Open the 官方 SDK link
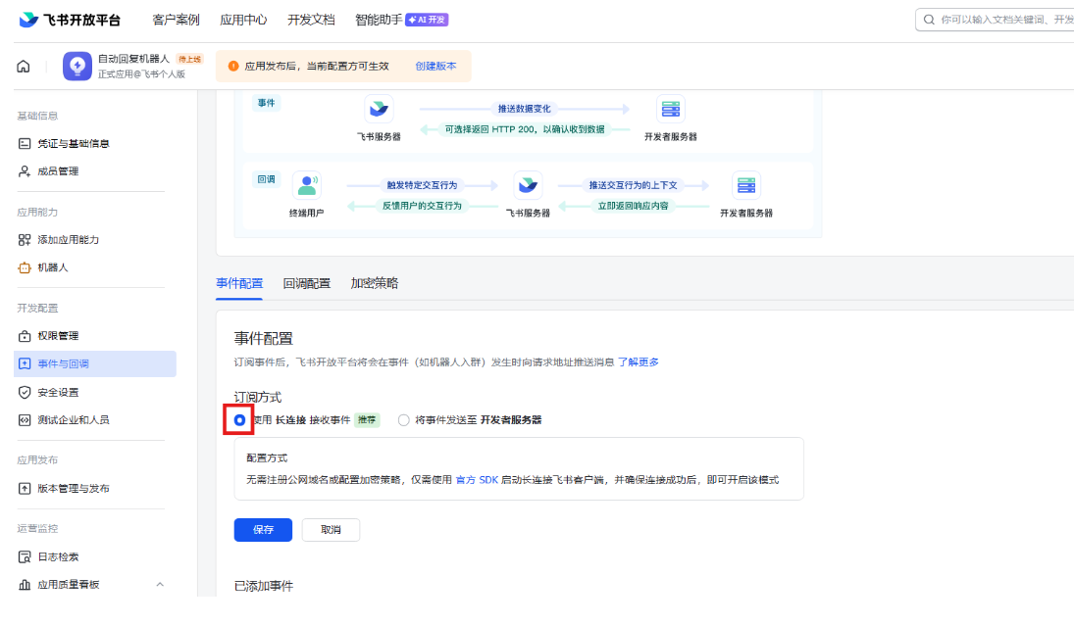The image size is (1074, 626). pyautogui.click(x=477, y=480)
